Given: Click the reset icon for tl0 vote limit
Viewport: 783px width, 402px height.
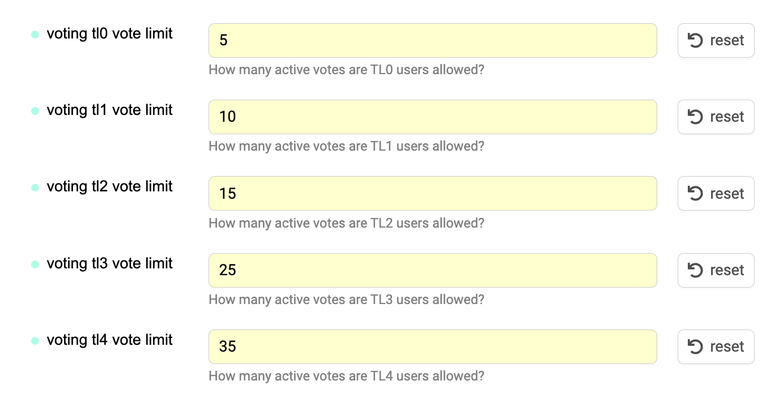Looking at the screenshot, I should click(695, 40).
